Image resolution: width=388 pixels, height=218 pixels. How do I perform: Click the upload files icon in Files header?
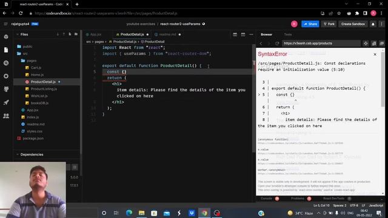click(64, 34)
